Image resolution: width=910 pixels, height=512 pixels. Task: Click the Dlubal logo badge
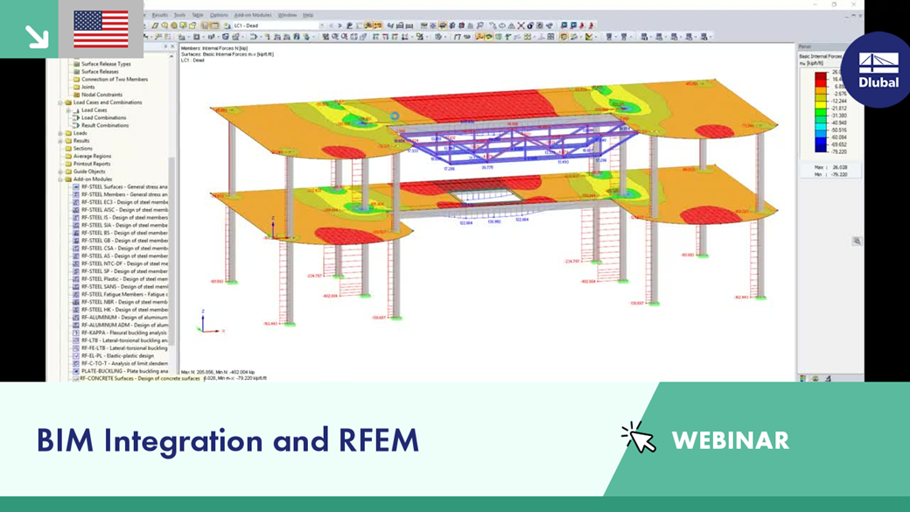point(878,70)
